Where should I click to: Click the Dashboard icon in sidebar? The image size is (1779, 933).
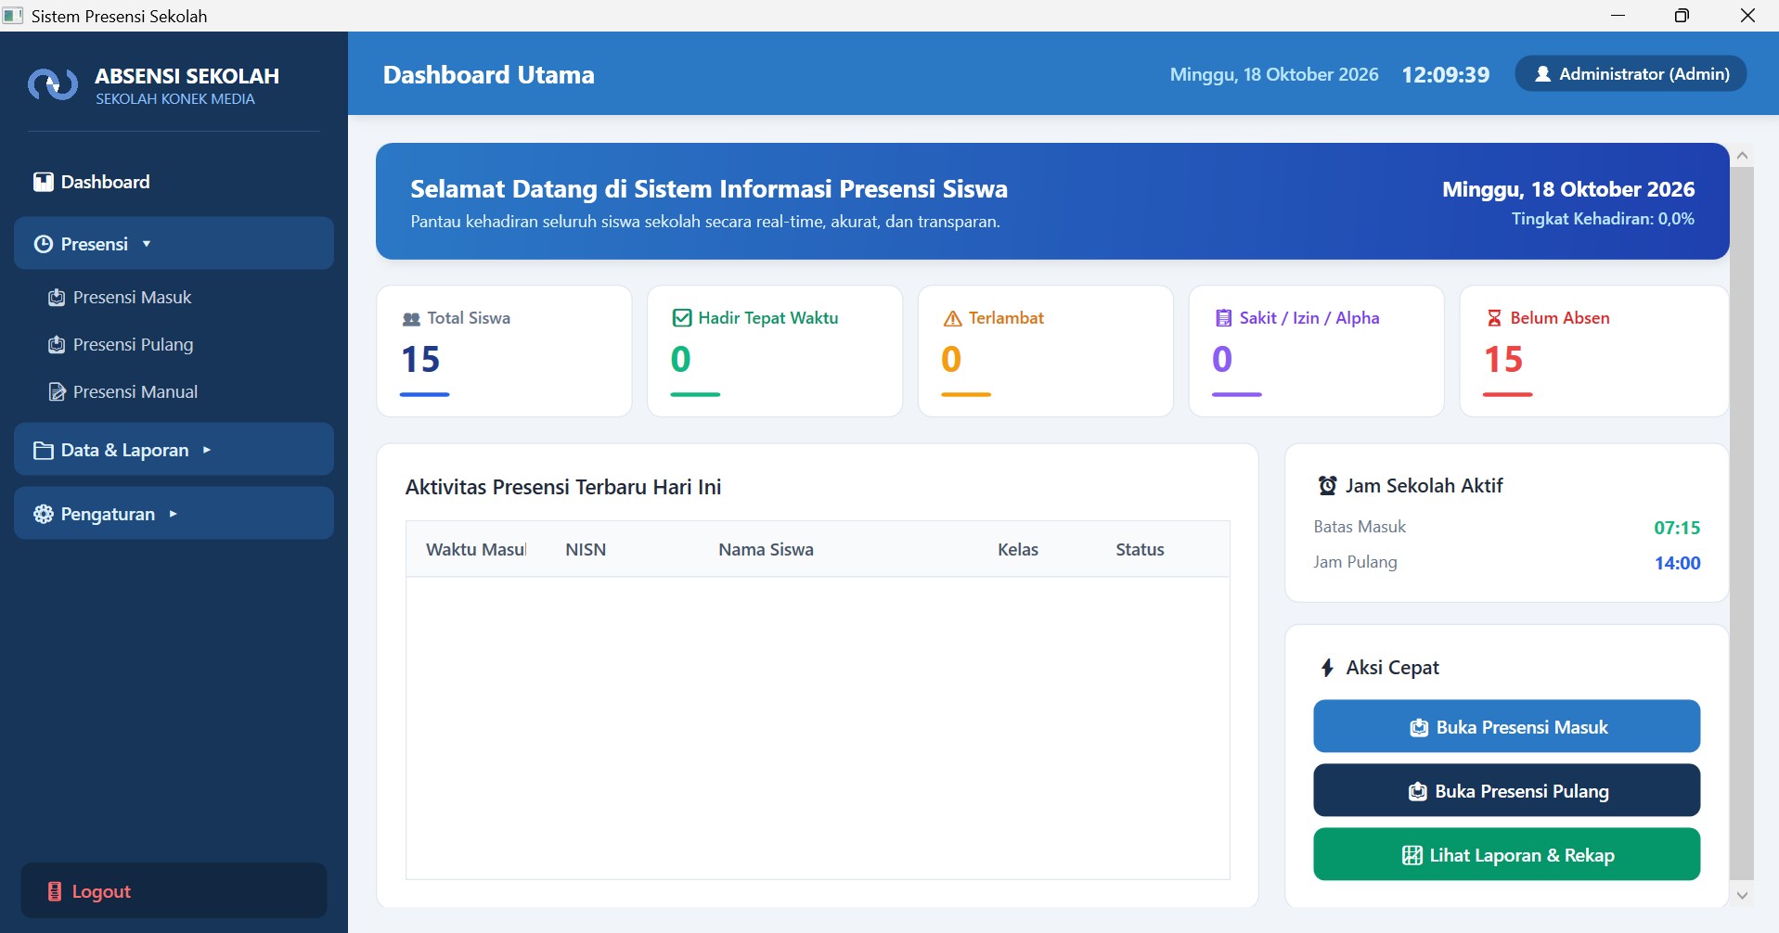pyautogui.click(x=43, y=182)
